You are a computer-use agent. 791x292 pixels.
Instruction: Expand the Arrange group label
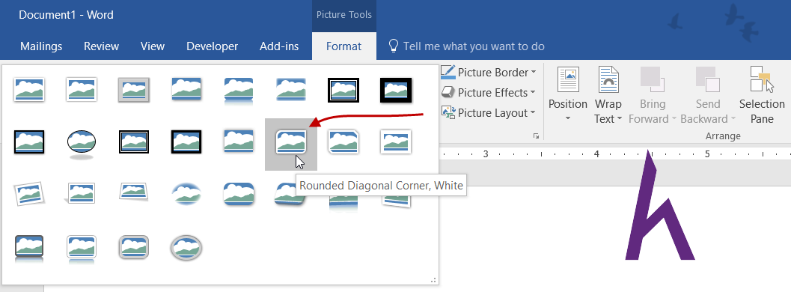[724, 136]
